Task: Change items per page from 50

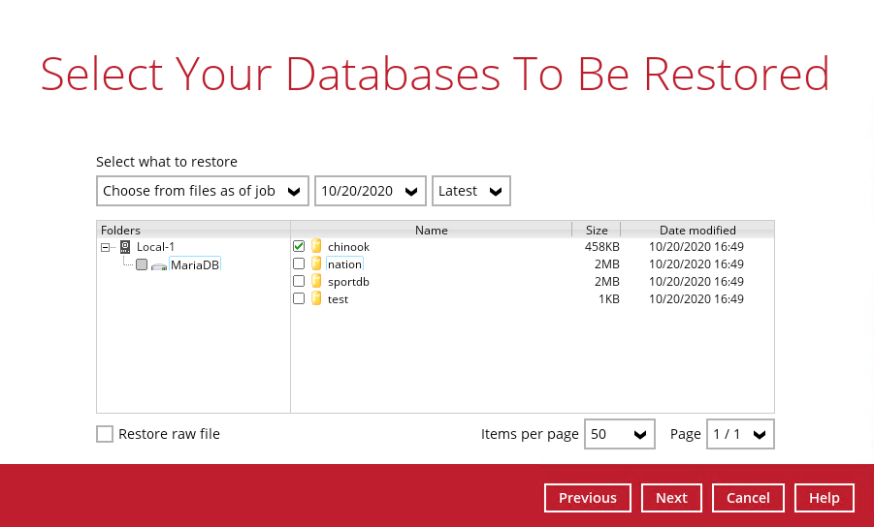Action: point(619,434)
